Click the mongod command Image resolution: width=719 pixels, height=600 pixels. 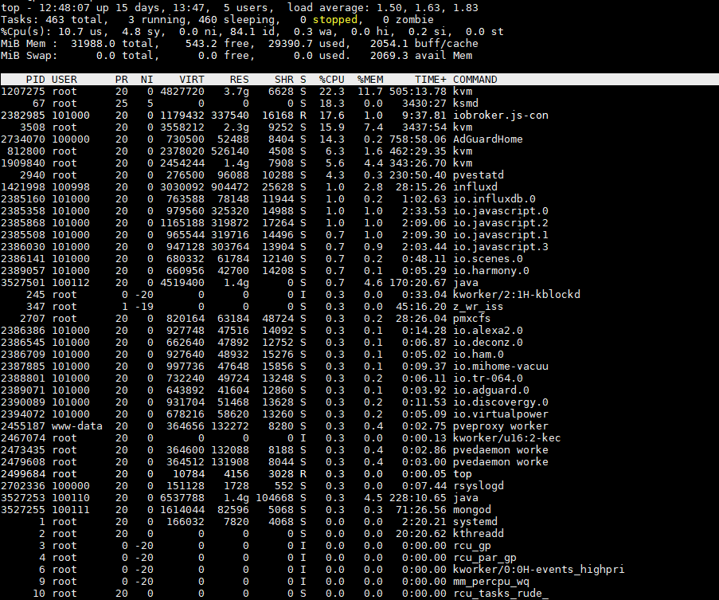click(472, 508)
